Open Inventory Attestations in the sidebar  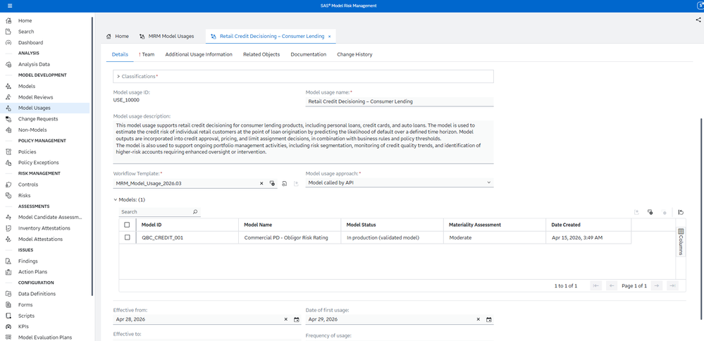click(x=44, y=228)
